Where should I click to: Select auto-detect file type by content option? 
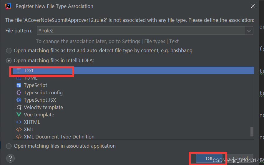(x=9, y=51)
